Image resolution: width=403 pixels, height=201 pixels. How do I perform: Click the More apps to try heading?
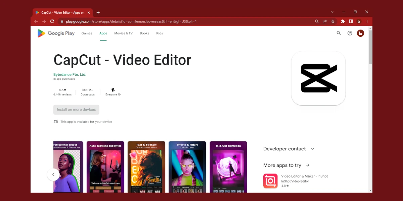pyautogui.click(x=282, y=165)
